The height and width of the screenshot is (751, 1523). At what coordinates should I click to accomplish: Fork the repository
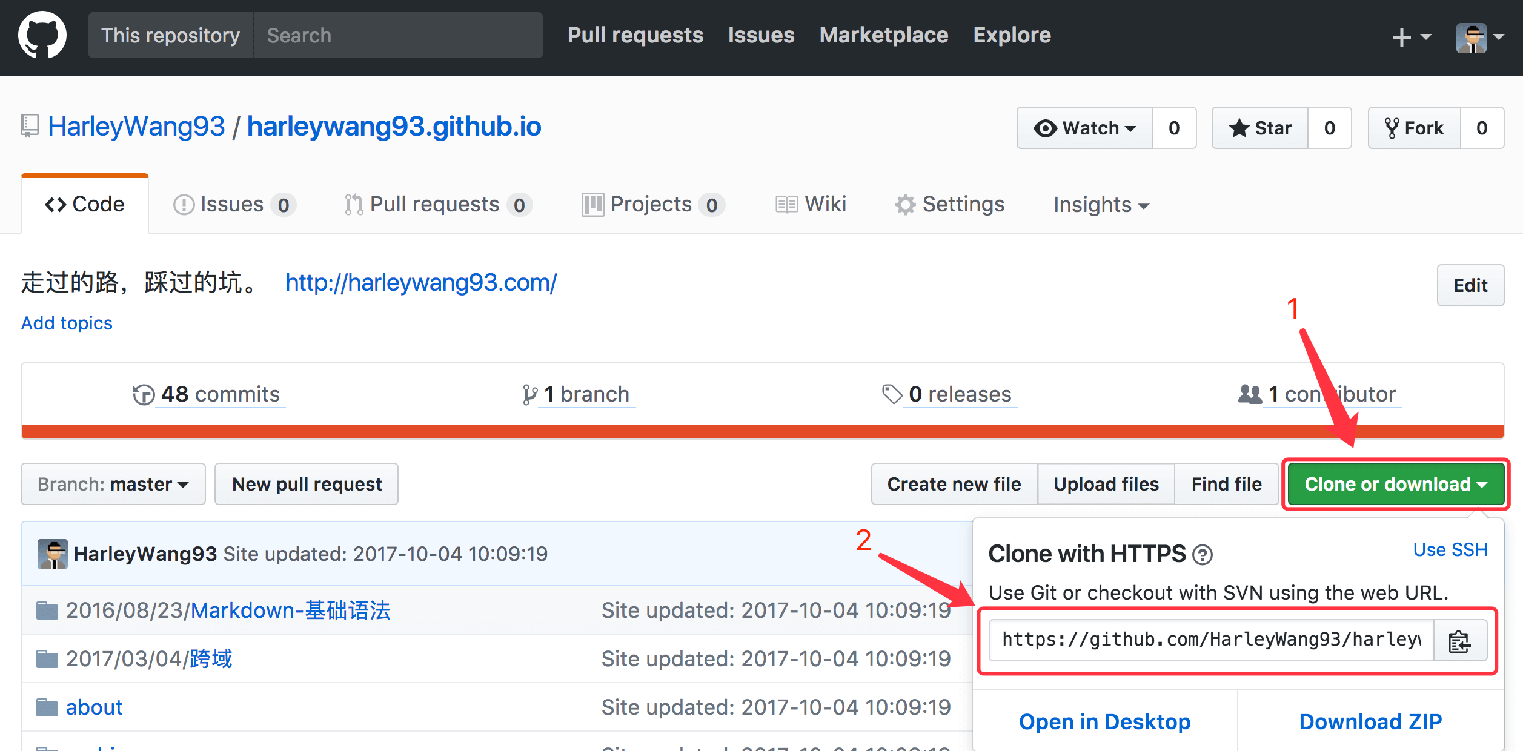tap(1415, 128)
